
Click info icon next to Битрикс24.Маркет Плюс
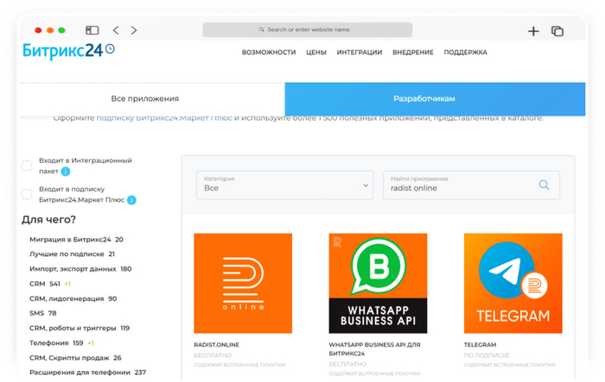point(131,200)
